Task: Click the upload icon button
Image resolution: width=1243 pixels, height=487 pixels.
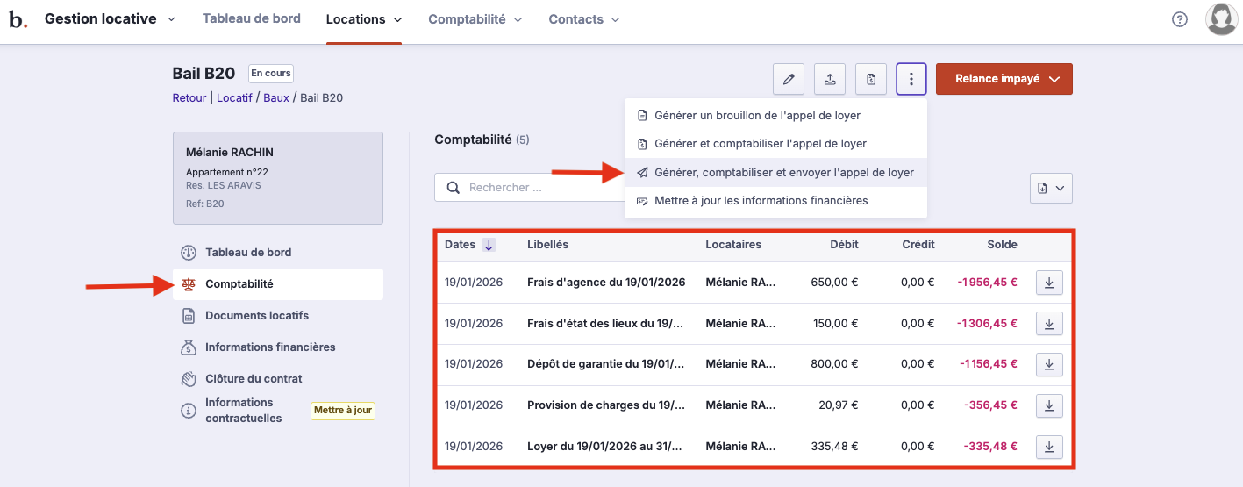Action: tap(829, 79)
